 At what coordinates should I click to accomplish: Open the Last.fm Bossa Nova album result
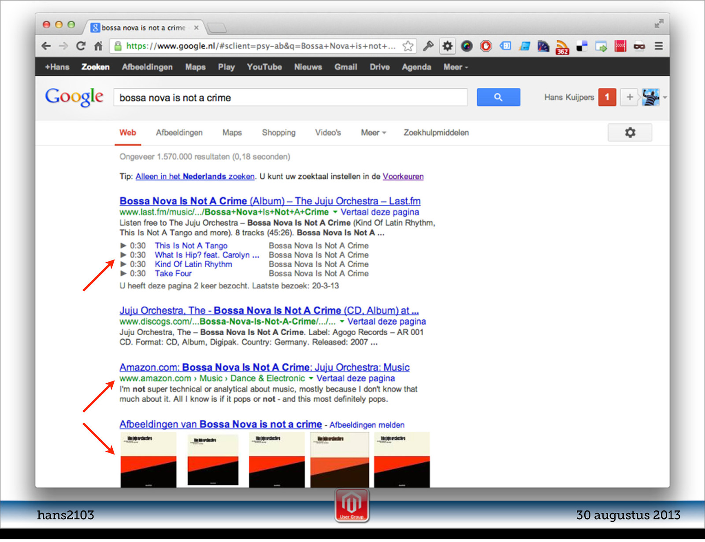[x=270, y=201]
